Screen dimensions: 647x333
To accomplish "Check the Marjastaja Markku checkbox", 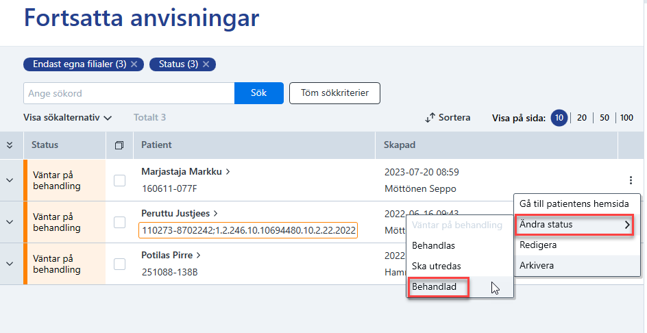I will (x=120, y=180).
